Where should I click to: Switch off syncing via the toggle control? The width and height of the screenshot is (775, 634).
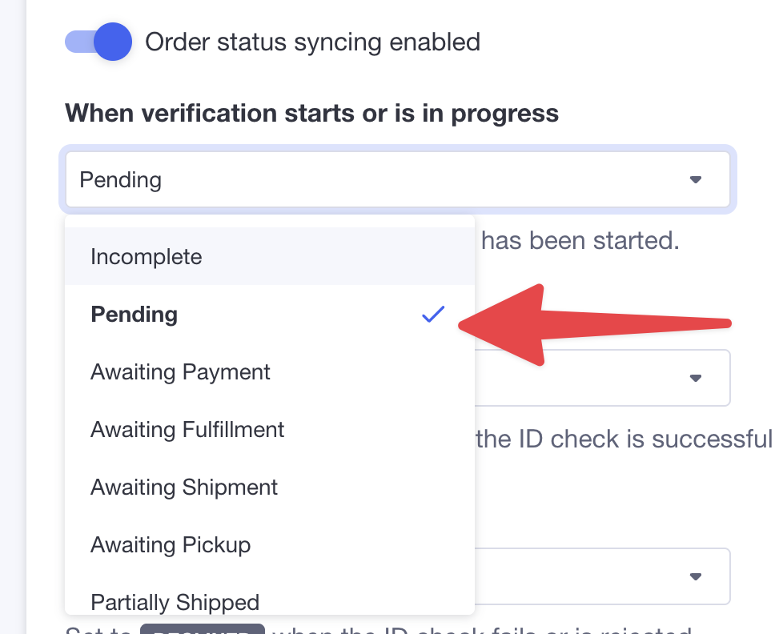[98, 42]
